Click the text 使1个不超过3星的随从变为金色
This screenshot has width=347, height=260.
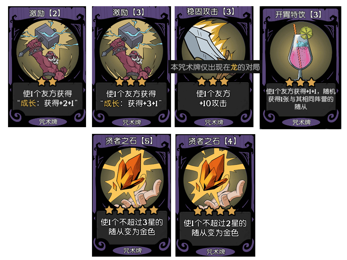tap(132, 227)
